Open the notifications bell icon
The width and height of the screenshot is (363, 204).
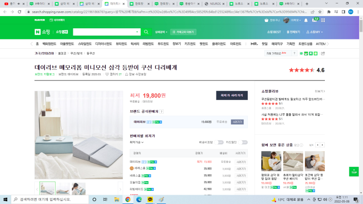coord(306,20)
